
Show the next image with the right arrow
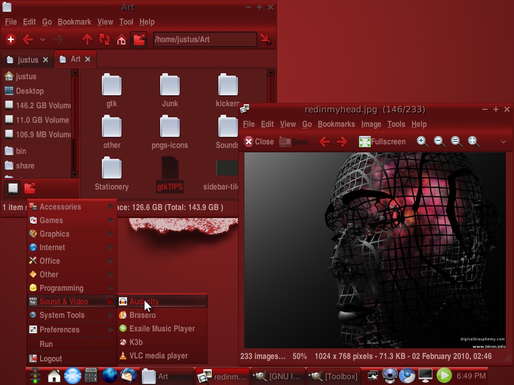coord(342,142)
